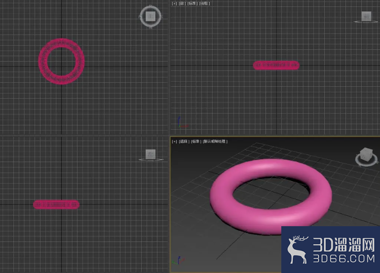The image size is (380, 273).
Task: Open the [+] menu of the front viewport
Action: tap(174, 3)
